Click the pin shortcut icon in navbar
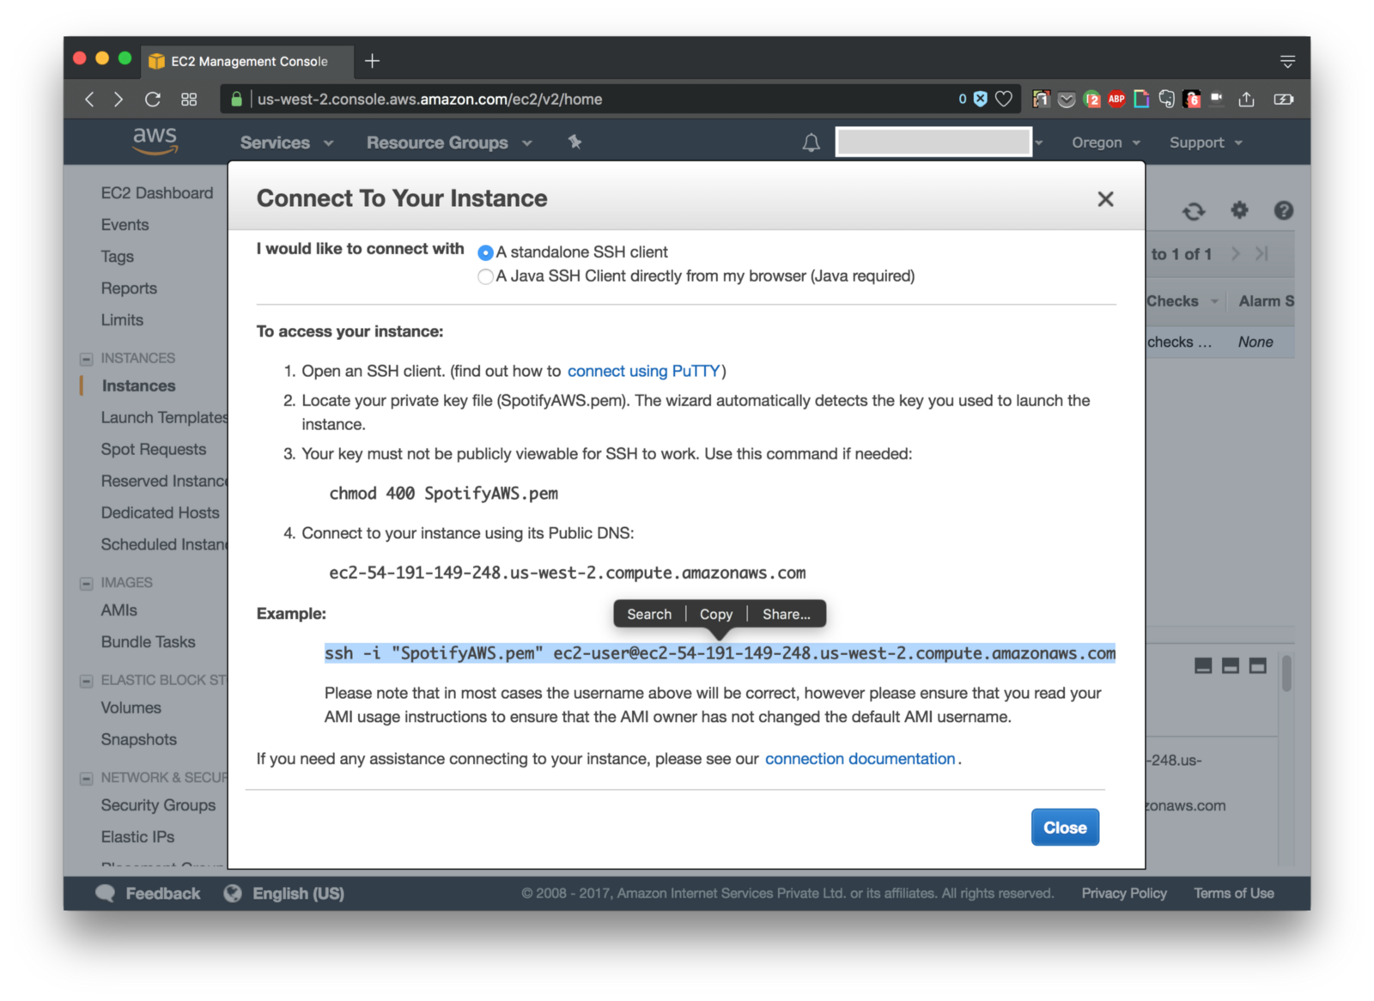Screen dimensions: 1374x1001 [x=575, y=142]
